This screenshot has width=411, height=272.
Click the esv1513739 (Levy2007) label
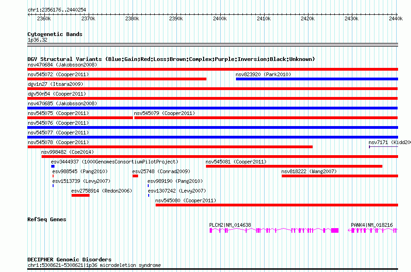tap(81, 181)
